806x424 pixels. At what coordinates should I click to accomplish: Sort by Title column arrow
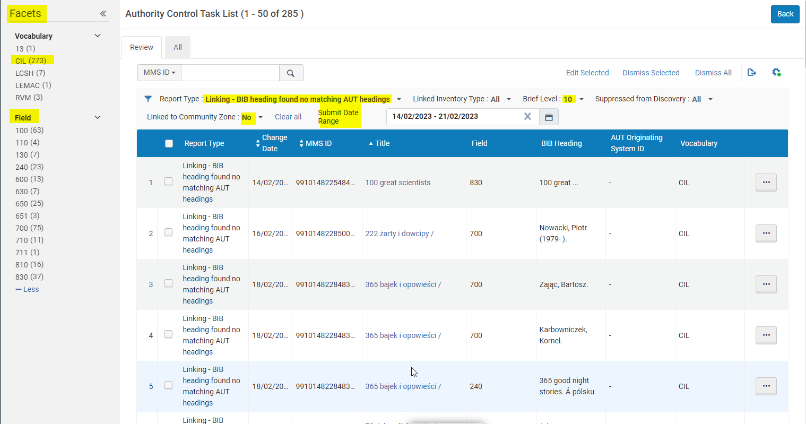(371, 143)
